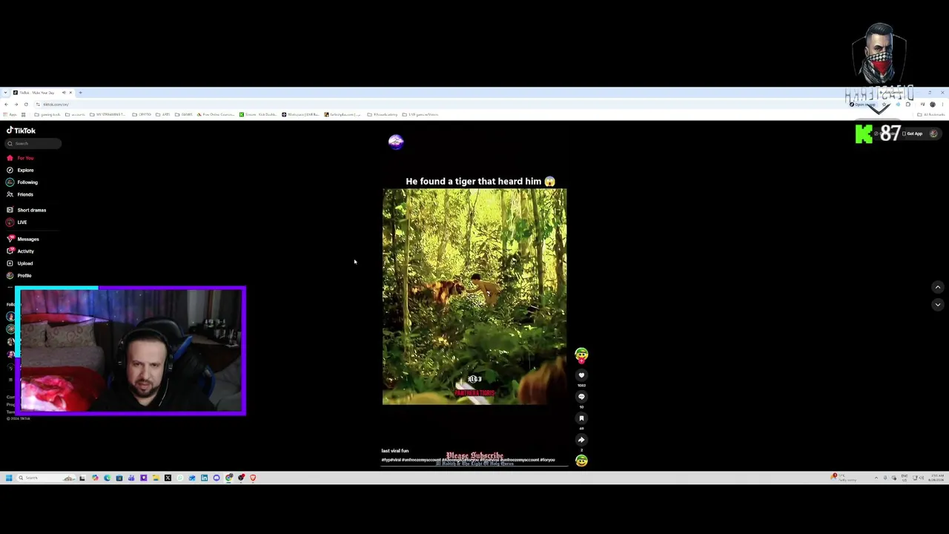
Task: Open the Friends section
Action: point(21,194)
